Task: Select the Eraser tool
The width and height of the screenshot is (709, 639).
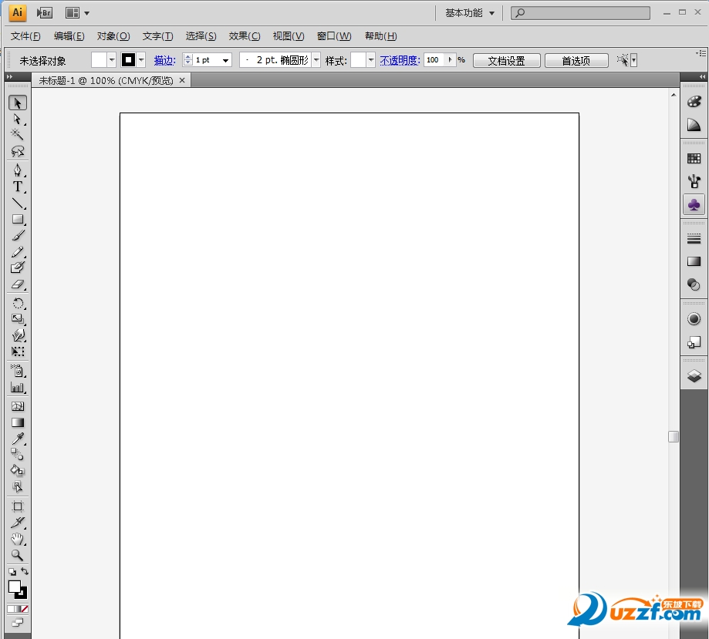Action: (18, 284)
